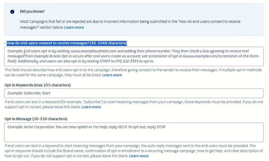Focus the Opt-in Keywords input field
269x161 pixels.
pos(134,93)
